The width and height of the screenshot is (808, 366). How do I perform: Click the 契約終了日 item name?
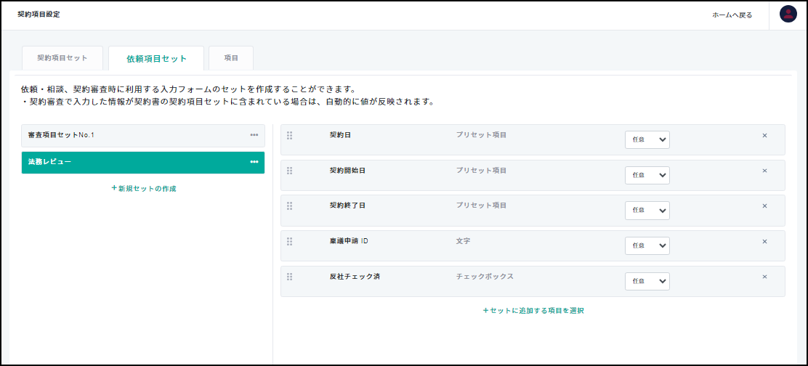[x=347, y=206]
